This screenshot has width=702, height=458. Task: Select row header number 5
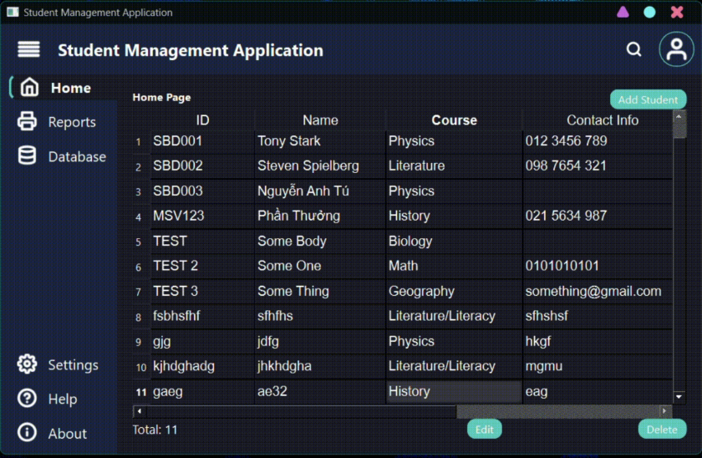point(139,242)
